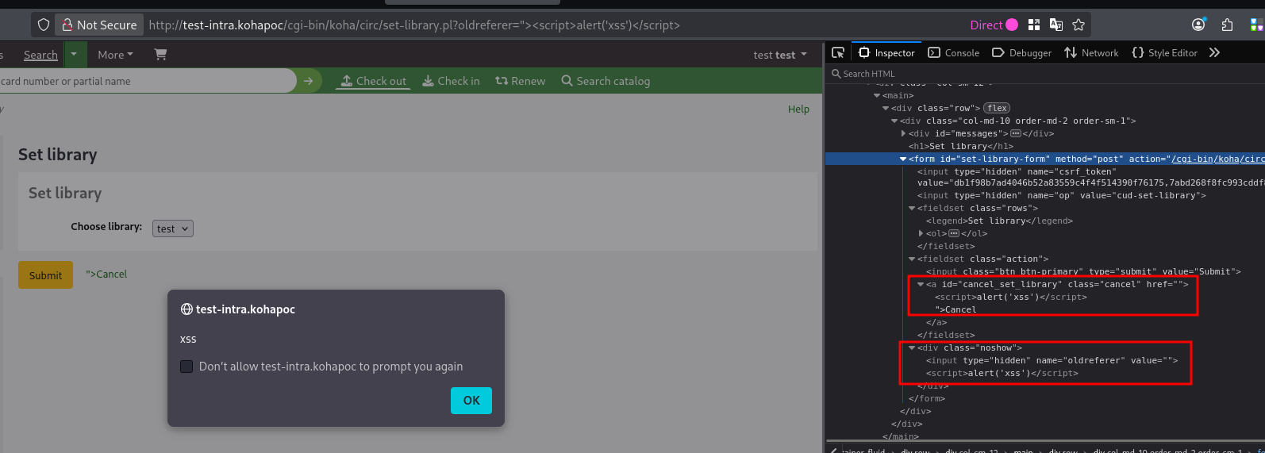Click the translate page icon in address bar
This screenshot has height=453, width=1265.
tap(1056, 25)
